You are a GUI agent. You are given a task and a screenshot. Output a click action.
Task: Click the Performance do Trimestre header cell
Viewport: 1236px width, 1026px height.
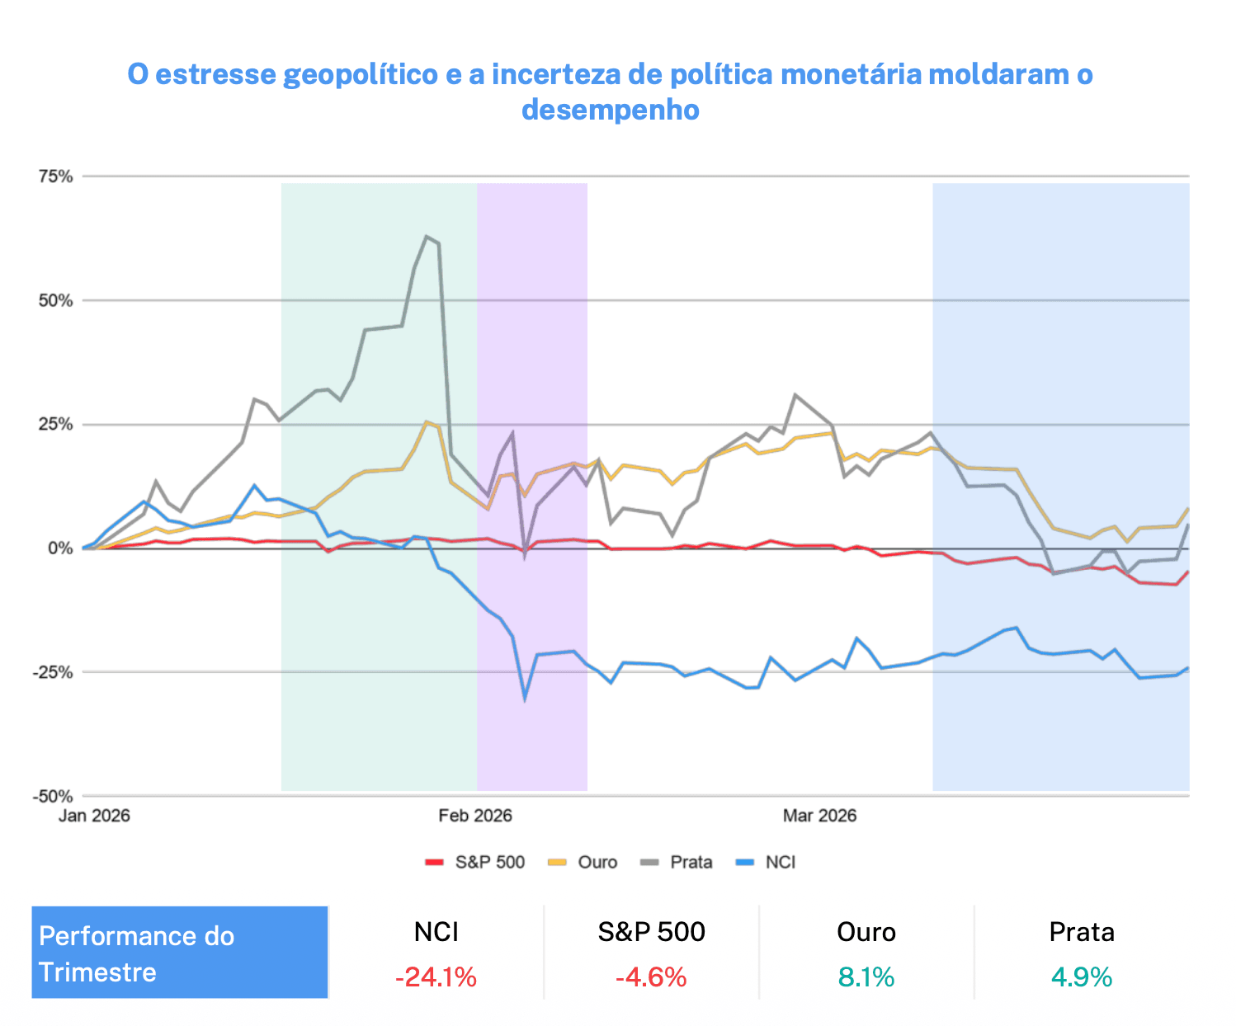[x=180, y=953]
